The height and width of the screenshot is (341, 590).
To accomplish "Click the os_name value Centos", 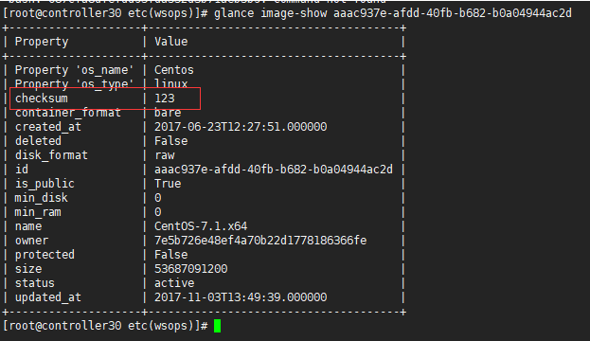I will coord(174,70).
